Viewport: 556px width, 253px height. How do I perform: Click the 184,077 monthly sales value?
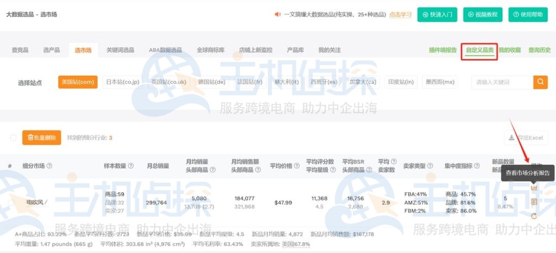[244, 198]
